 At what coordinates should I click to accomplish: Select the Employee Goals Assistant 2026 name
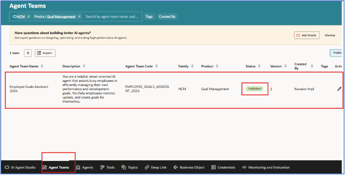click(29, 89)
